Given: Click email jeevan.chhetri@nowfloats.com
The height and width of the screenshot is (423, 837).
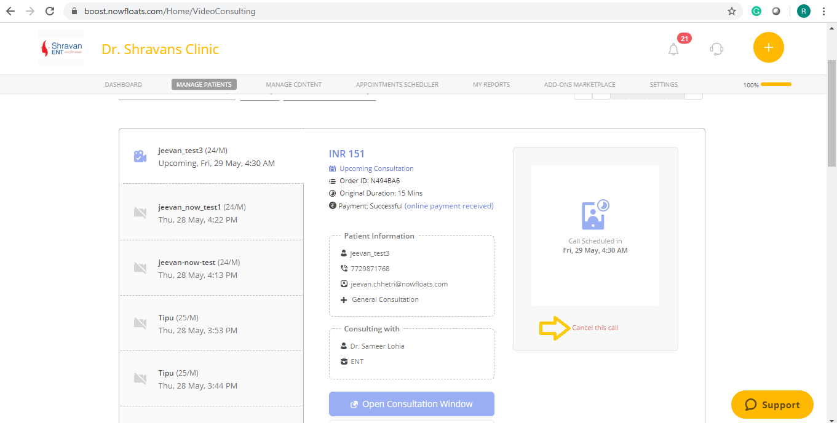Looking at the screenshot, I should 399,284.
